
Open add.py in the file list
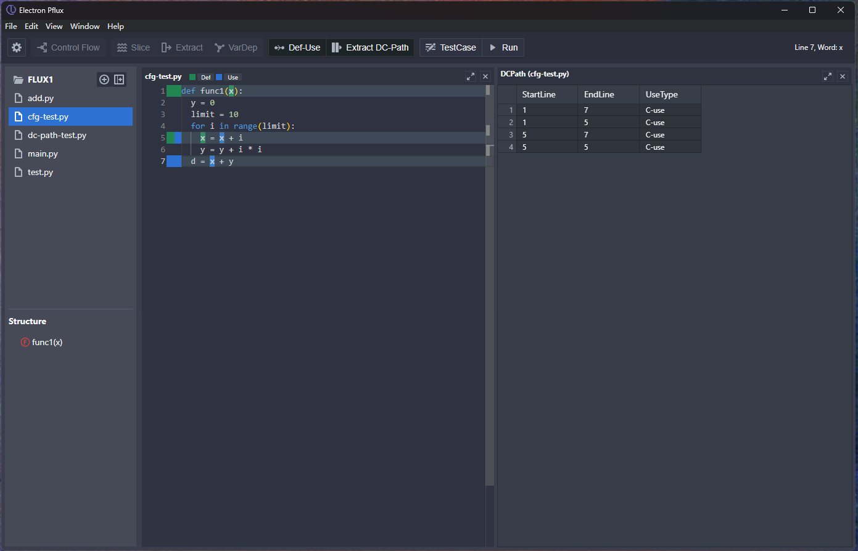pos(70,98)
